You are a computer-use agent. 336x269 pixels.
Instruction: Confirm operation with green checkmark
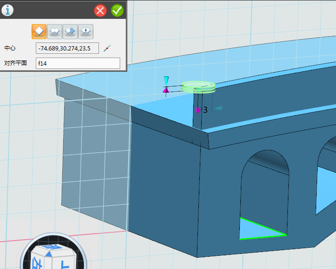tap(117, 10)
